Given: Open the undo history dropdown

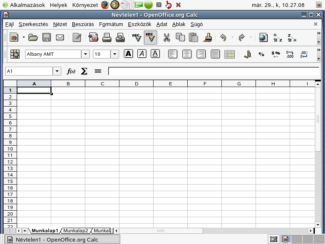Looking at the screenshot, I should (232, 37).
